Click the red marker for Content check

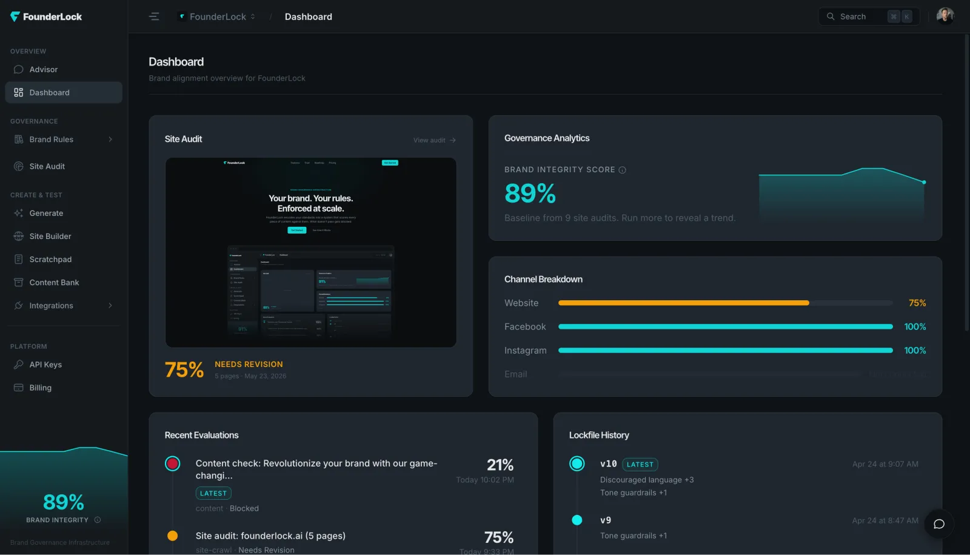click(x=173, y=464)
